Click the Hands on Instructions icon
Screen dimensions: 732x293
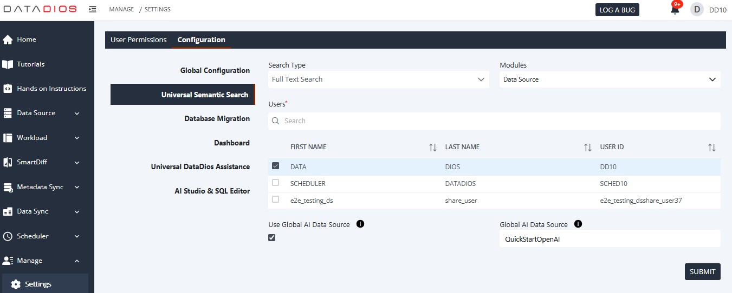pos(8,89)
